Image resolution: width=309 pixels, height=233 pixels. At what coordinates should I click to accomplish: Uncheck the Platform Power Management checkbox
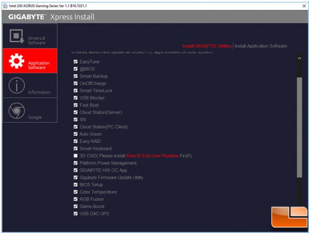(x=76, y=163)
